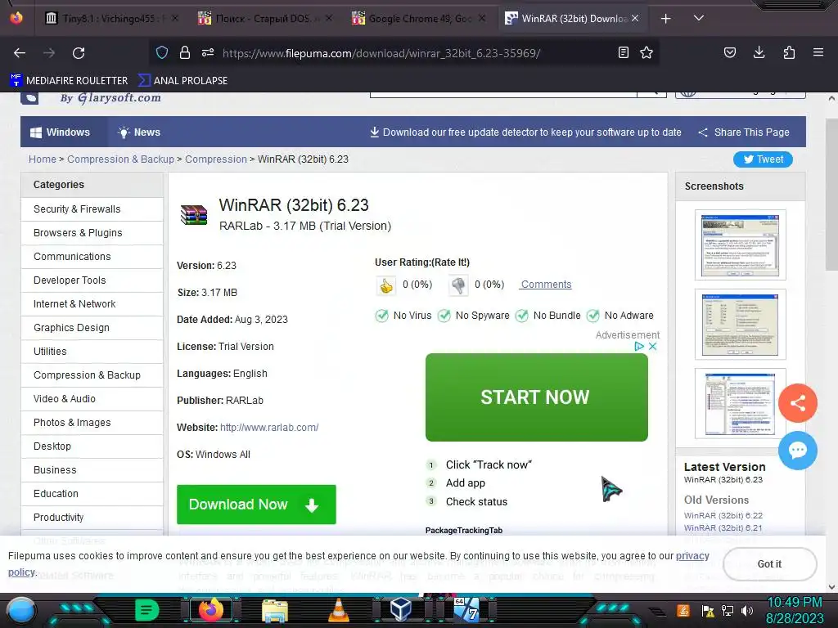838x628 pixels.
Task: Open first WinRAR screenshot thumbnail
Action: (x=740, y=245)
